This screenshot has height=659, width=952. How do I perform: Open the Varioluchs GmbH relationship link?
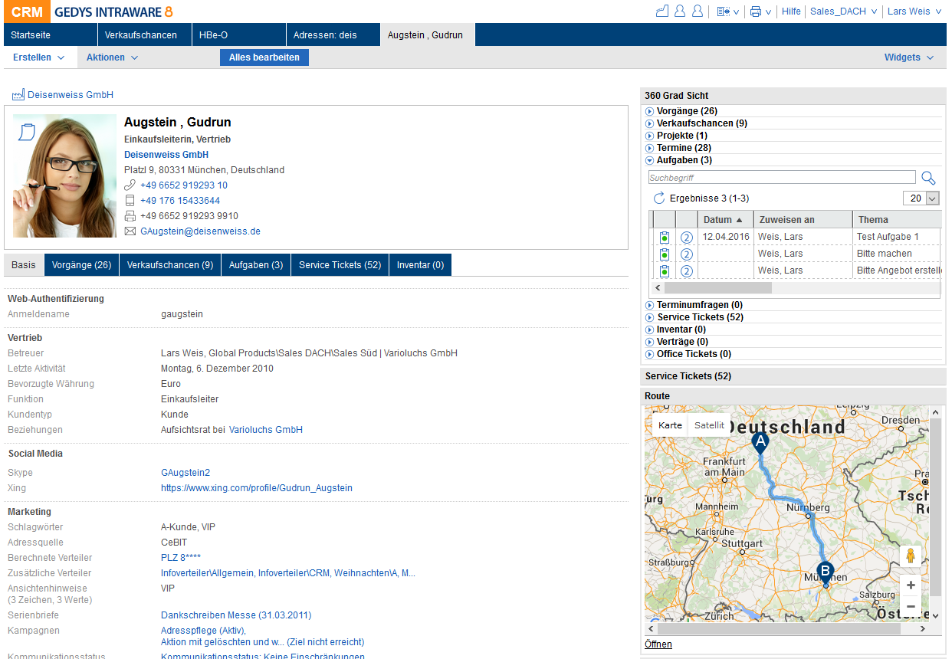click(x=266, y=430)
